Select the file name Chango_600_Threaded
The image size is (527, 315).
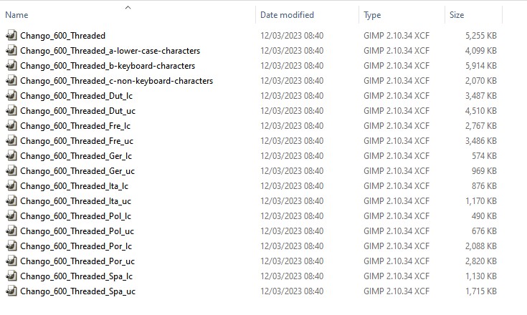(x=63, y=36)
